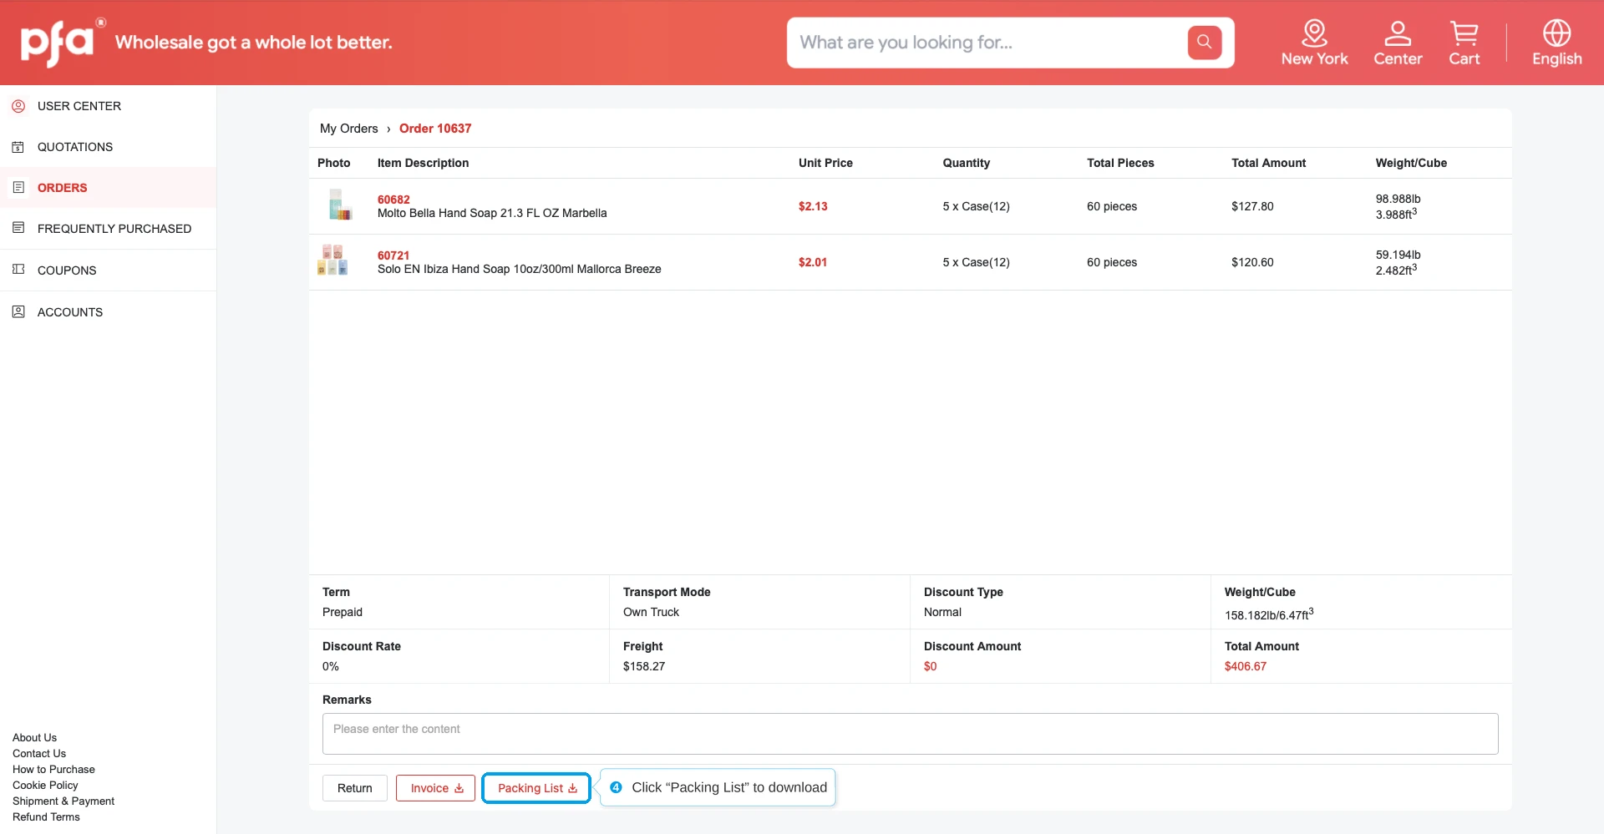Click the 98.988lb weight cell
The height and width of the screenshot is (834, 1604).
[1398, 199]
